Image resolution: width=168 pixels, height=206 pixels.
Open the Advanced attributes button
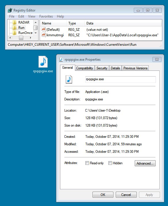(x=145, y=163)
